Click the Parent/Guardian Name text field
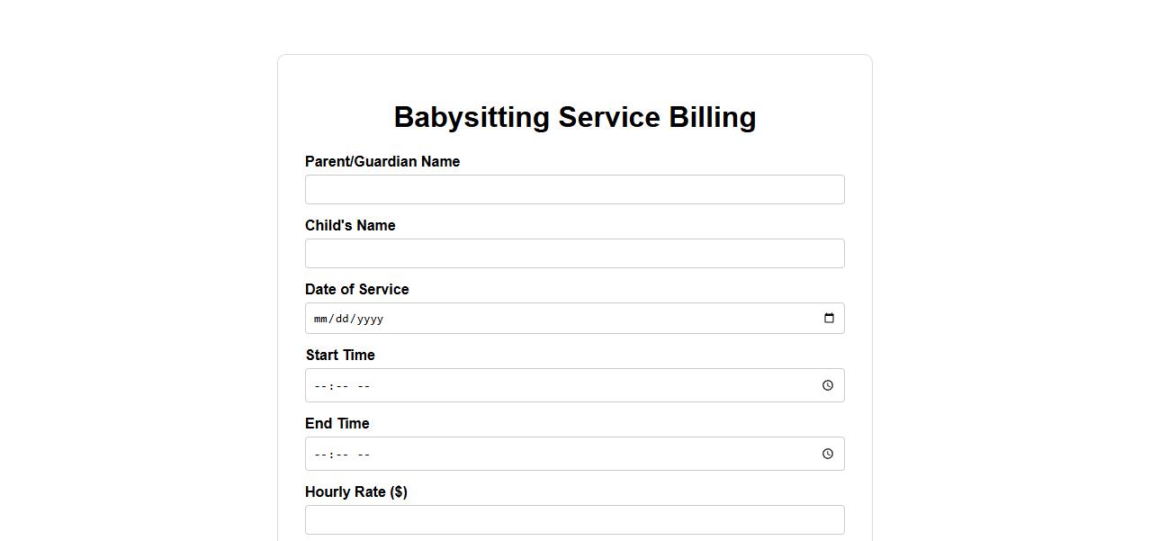The height and width of the screenshot is (541, 1150). (574, 190)
